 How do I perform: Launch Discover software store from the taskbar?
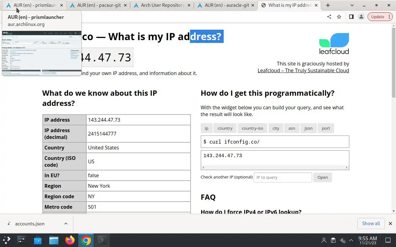click(38, 240)
